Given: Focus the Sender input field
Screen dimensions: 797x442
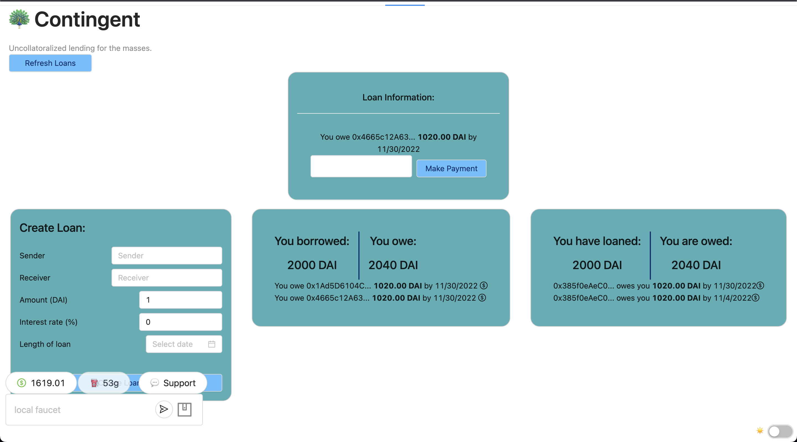Looking at the screenshot, I should [x=167, y=256].
